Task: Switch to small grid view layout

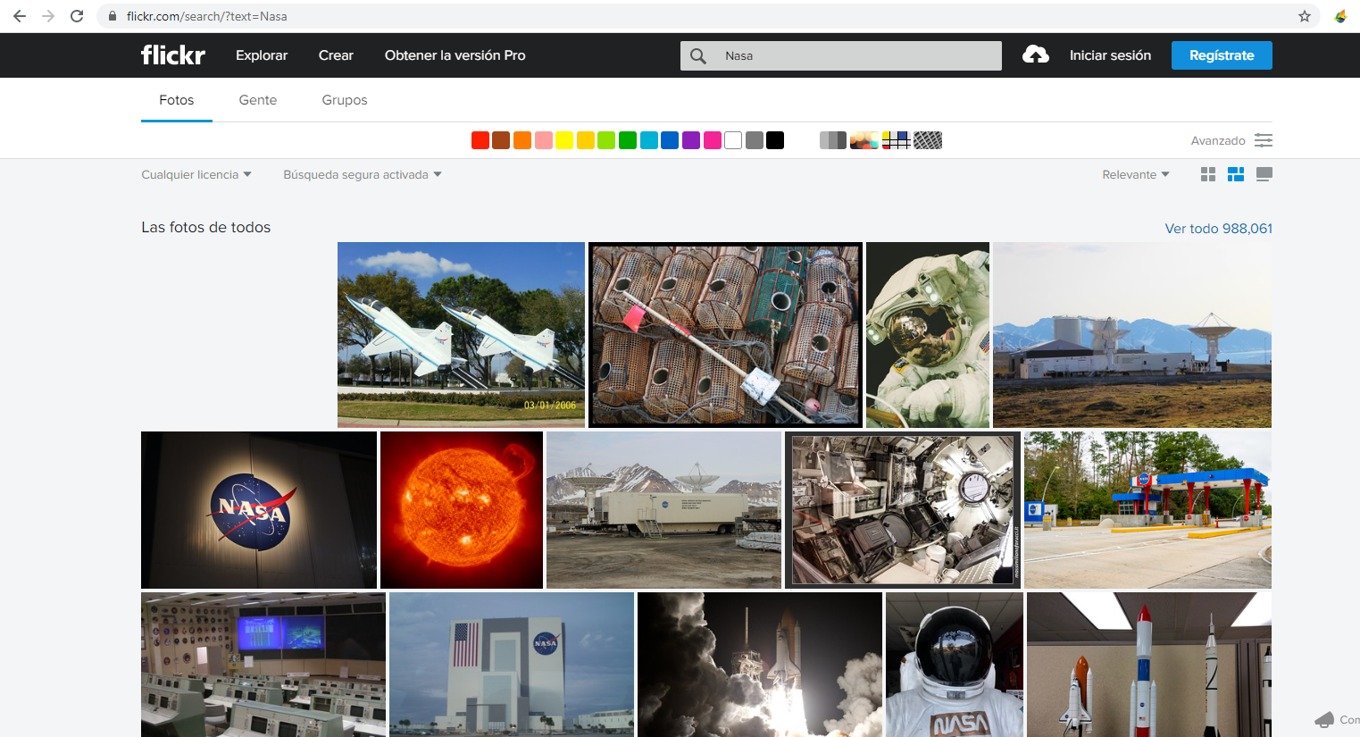Action: coord(1208,174)
